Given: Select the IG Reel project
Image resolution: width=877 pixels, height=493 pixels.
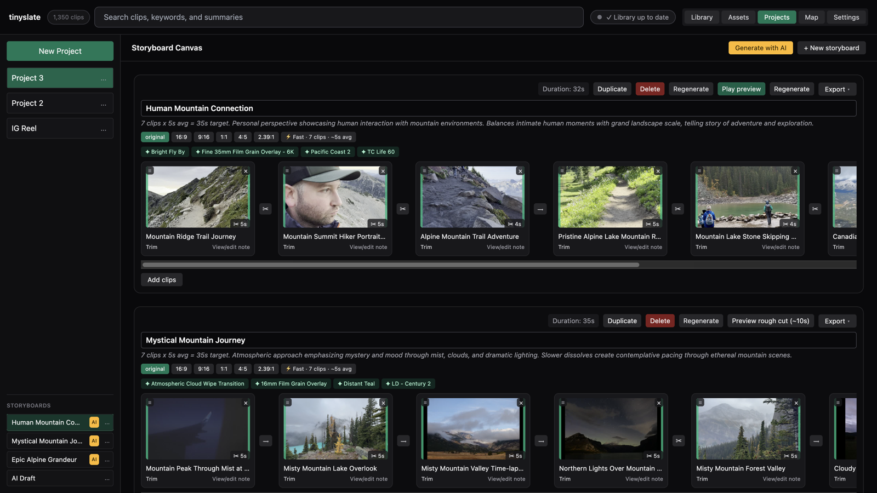Looking at the screenshot, I should point(60,128).
